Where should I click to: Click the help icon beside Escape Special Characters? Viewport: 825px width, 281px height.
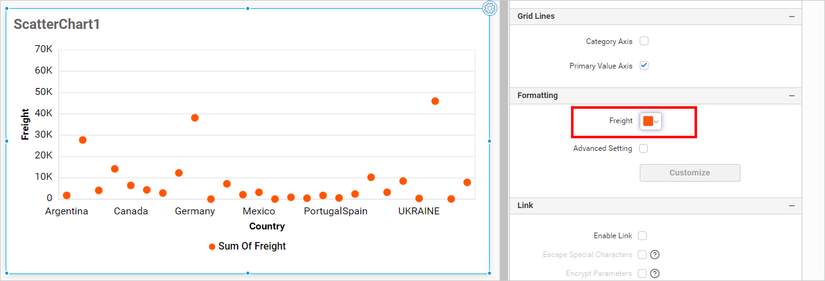point(655,255)
